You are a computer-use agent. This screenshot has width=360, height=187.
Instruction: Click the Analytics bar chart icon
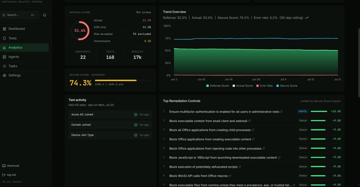[x=4, y=48]
